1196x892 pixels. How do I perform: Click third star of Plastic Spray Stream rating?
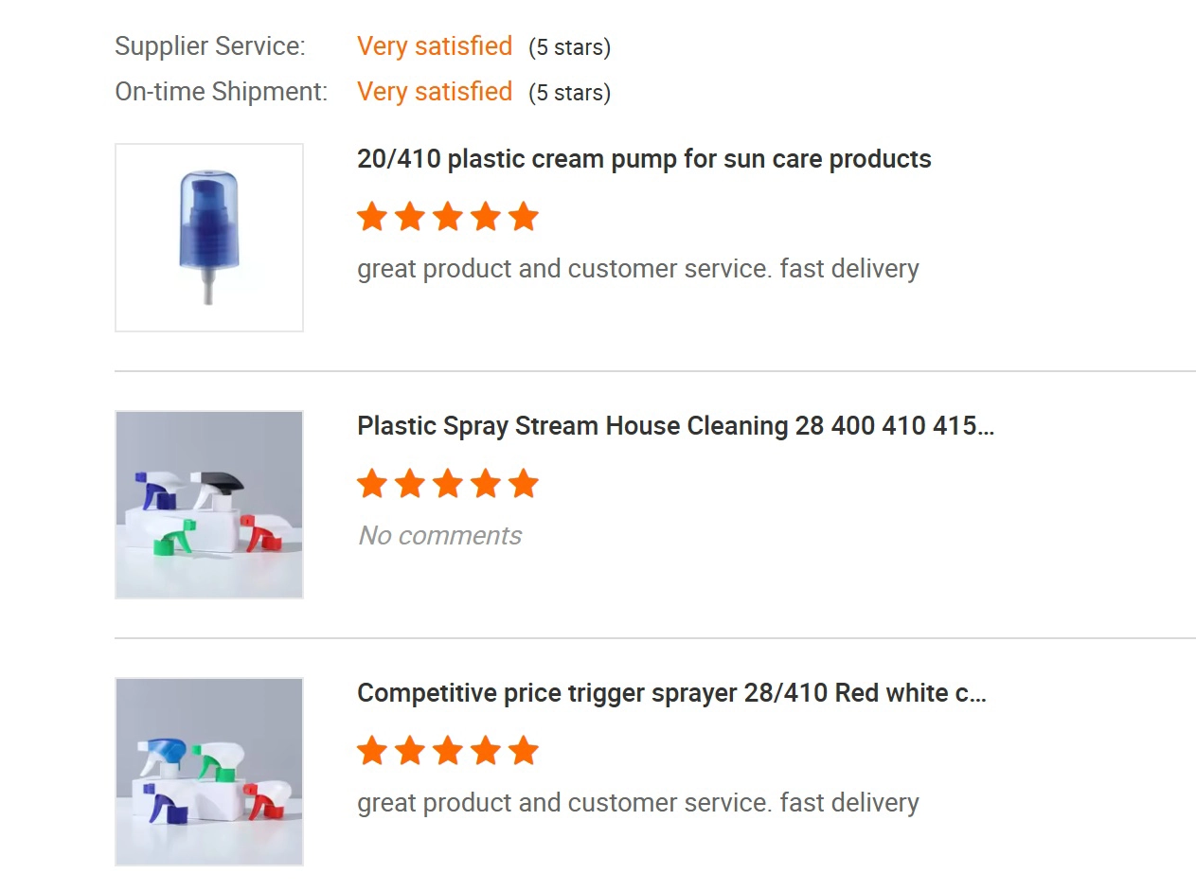(447, 484)
